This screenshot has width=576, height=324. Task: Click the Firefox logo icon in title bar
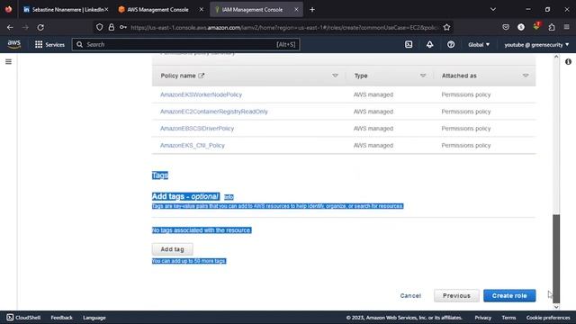click(8, 9)
